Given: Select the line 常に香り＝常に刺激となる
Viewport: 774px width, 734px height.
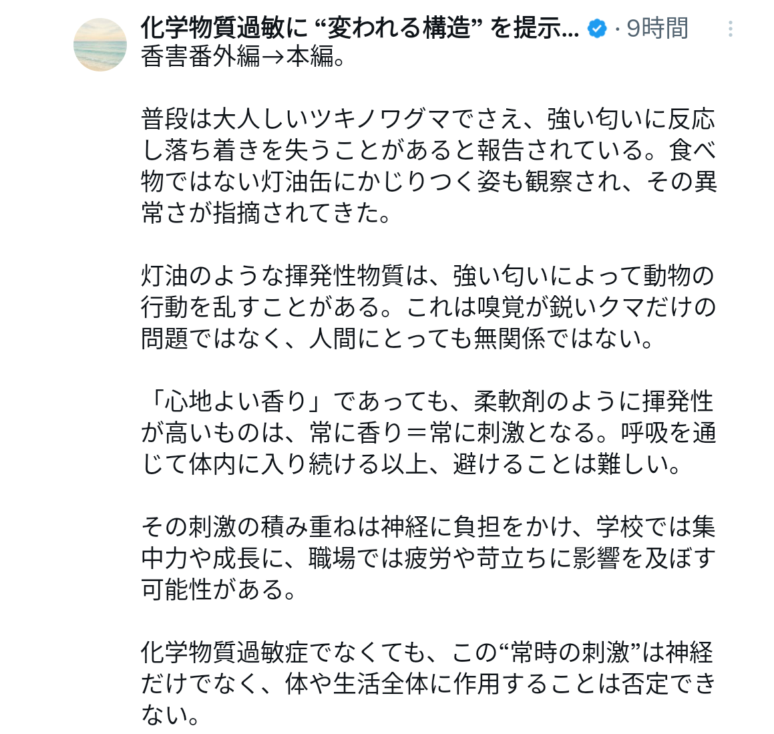Looking at the screenshot, I should click(453, 433).
